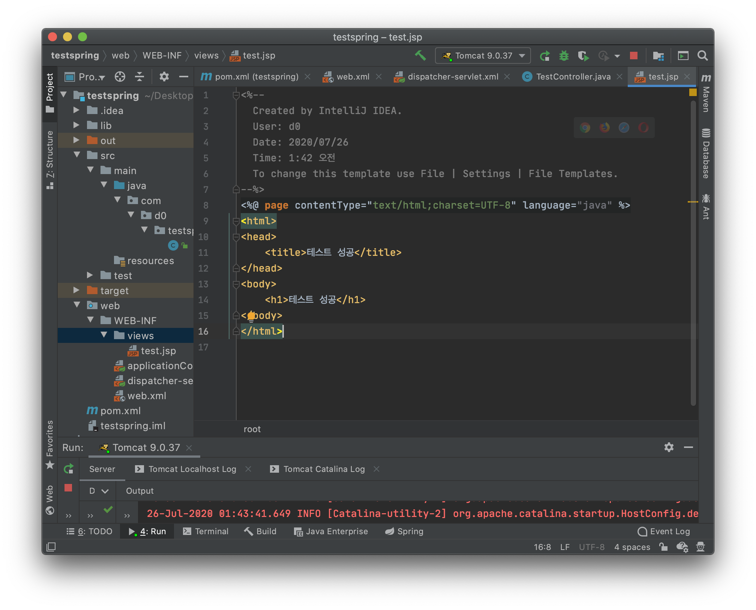Open Run panel settings gear
Screen dimensions: 756x610
pos(669,447)
